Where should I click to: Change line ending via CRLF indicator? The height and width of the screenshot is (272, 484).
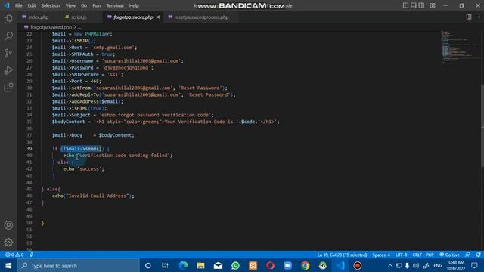[x=417, y=255]
